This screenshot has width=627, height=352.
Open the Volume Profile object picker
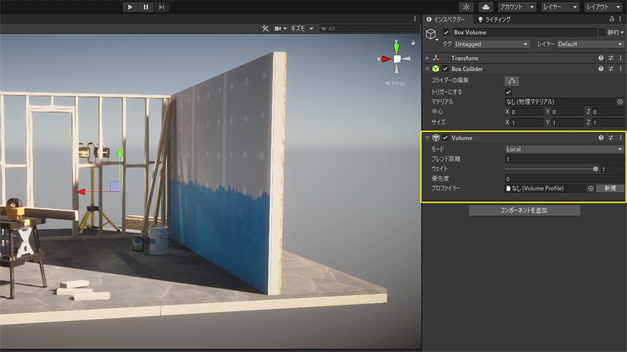point(590,188)
